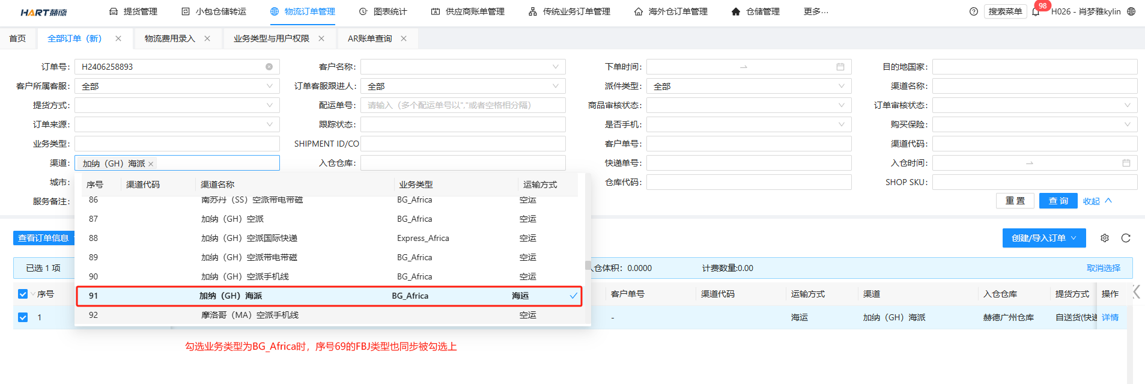This screenshot has width=1145, height=384.
Task: Click the 取消选择 link
Action: coord(1103,268)
